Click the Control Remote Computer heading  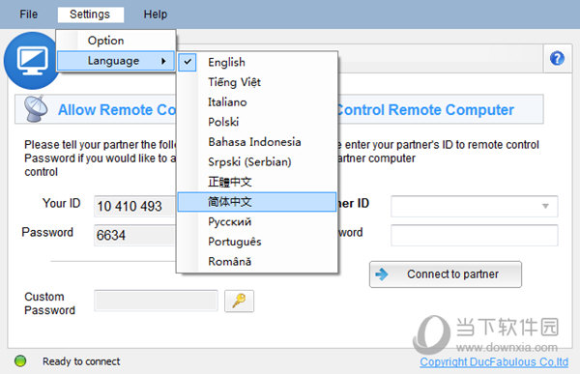tap(425, 110)
